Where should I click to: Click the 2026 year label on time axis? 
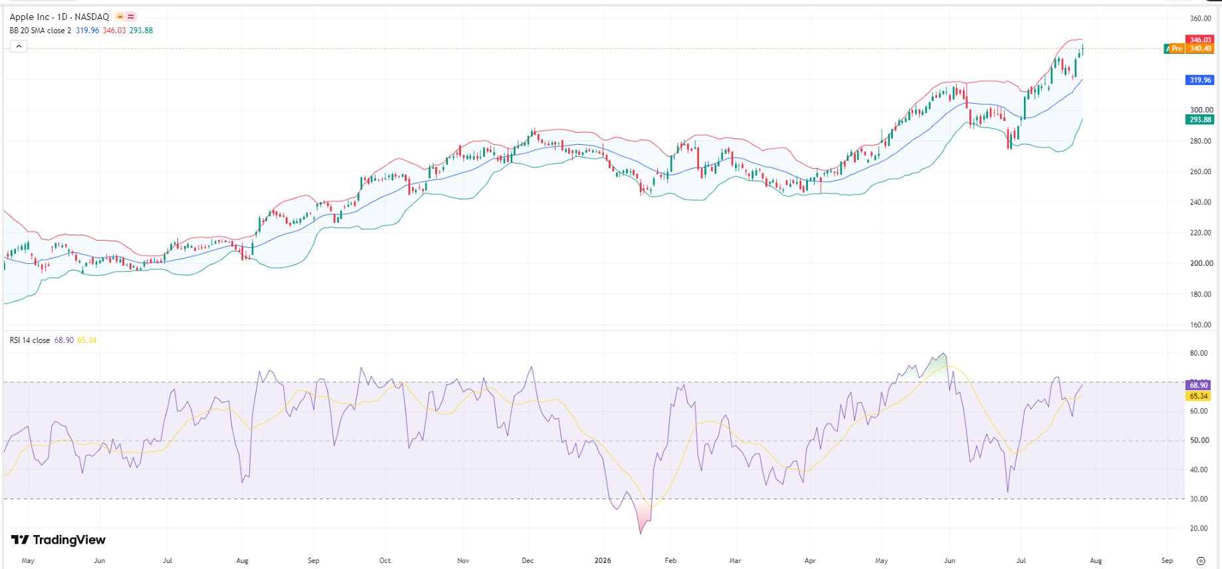[603, 560]
